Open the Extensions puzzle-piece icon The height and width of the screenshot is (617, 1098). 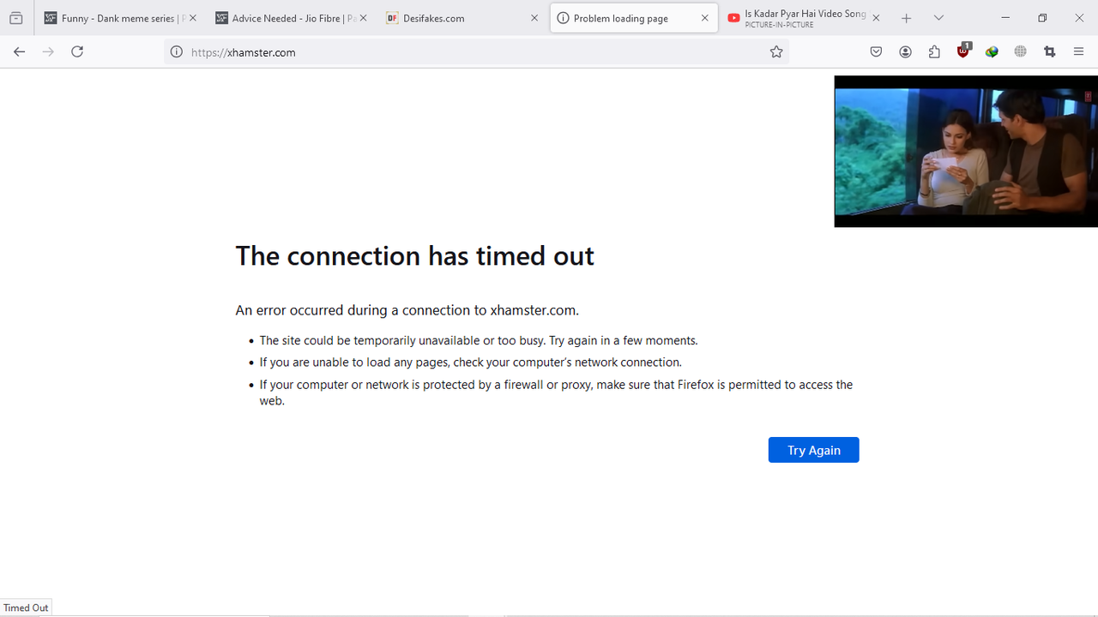click(934, 51)
